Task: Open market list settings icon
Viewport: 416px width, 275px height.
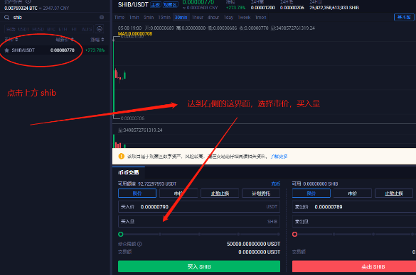Action: 100,29
